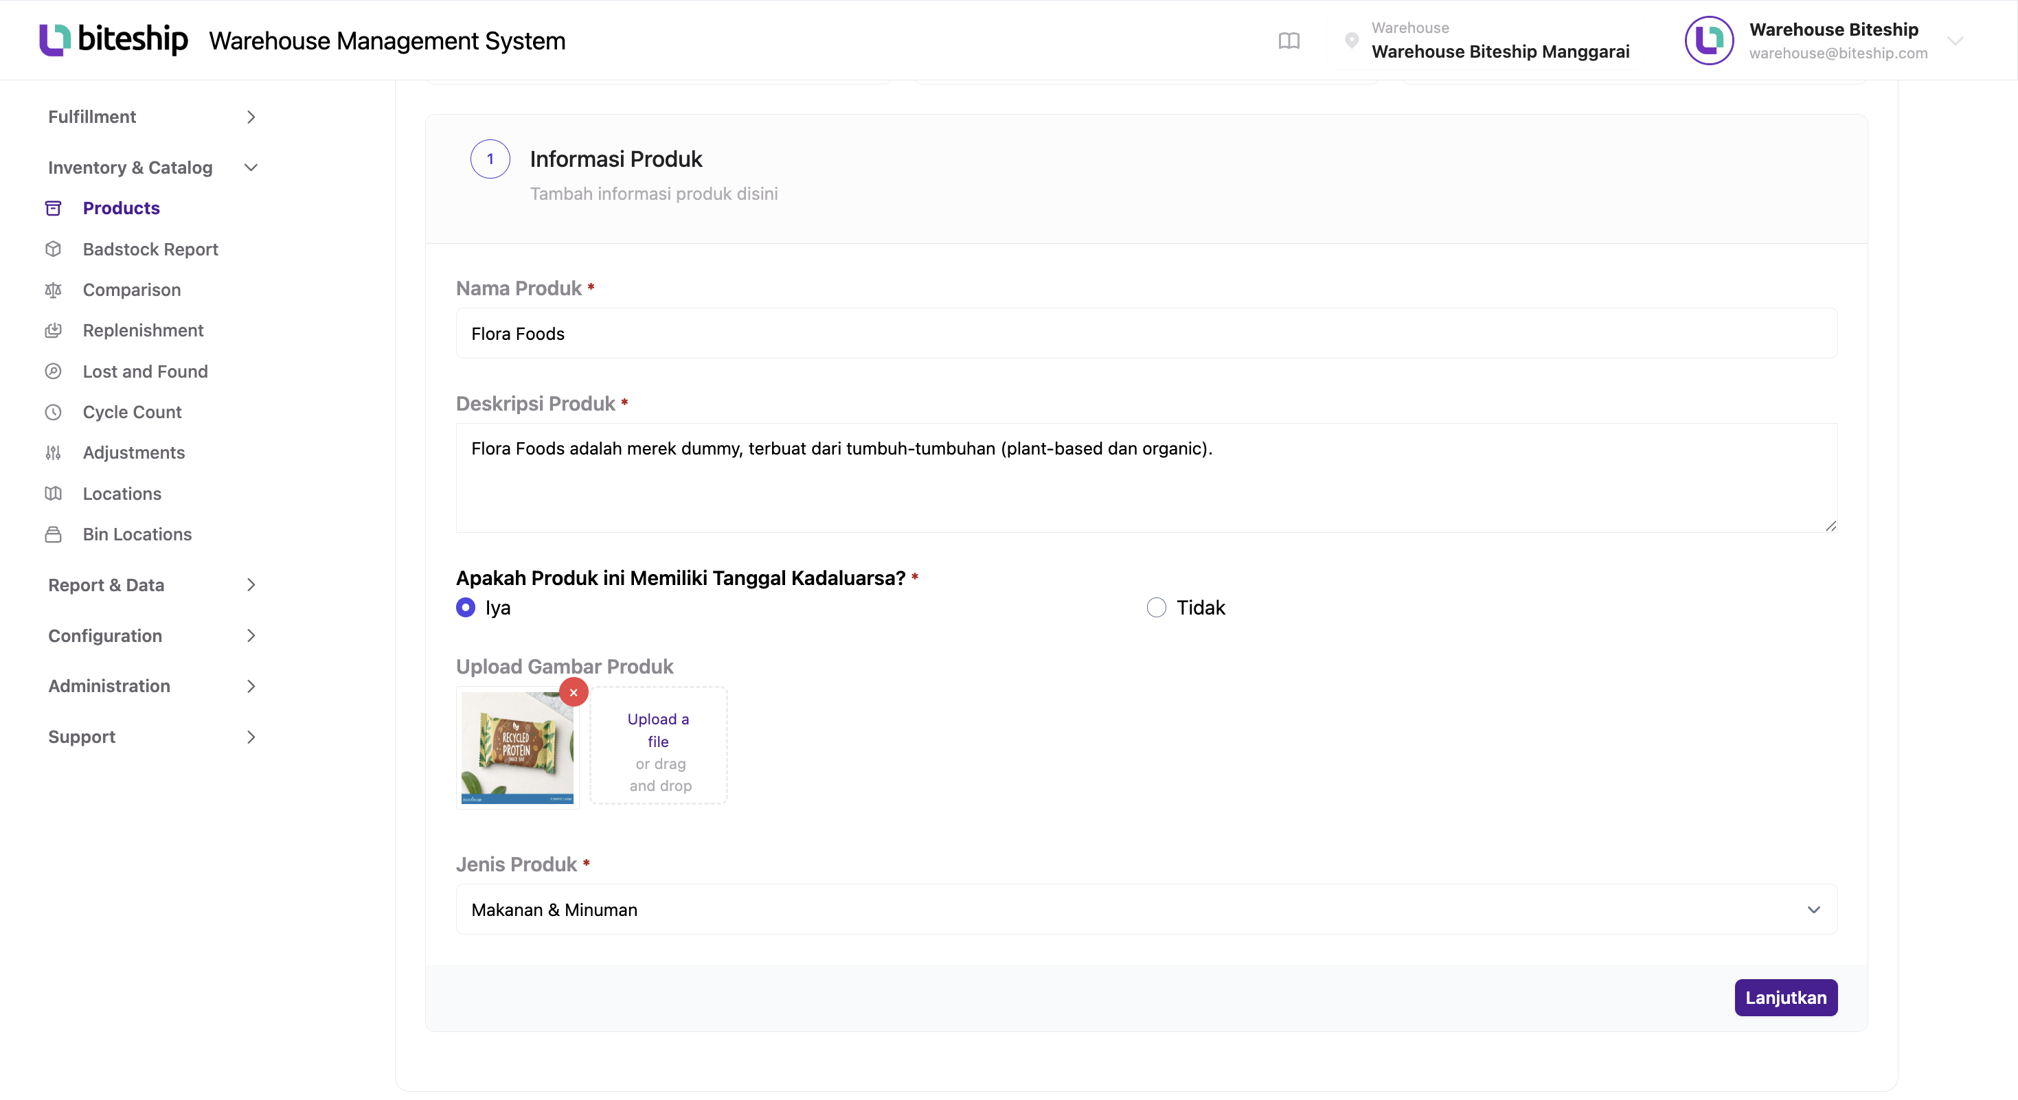Click the Biteship logo in header

(113, 40)
